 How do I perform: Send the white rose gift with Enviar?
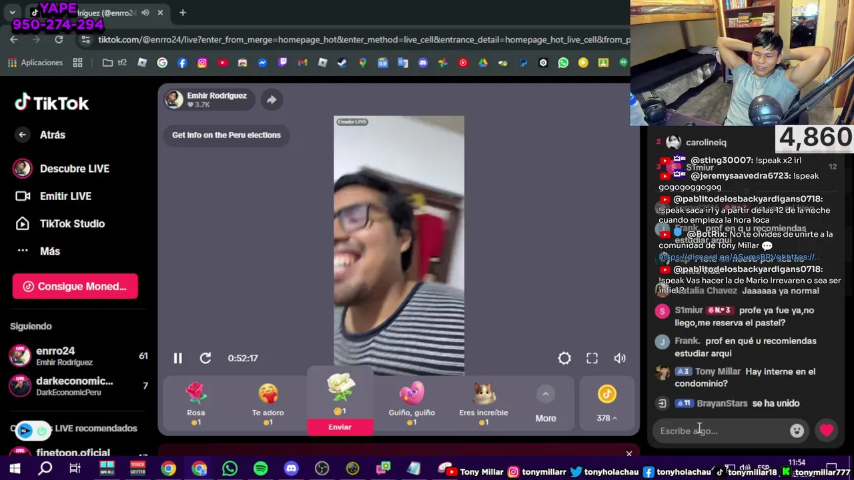340,427
